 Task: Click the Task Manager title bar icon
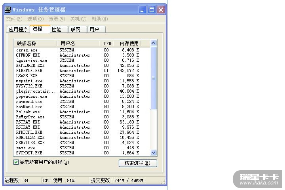tap(8, 9)
